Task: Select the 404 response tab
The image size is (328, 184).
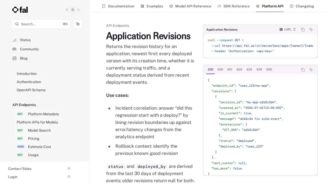Action: (x=249, y=70)
